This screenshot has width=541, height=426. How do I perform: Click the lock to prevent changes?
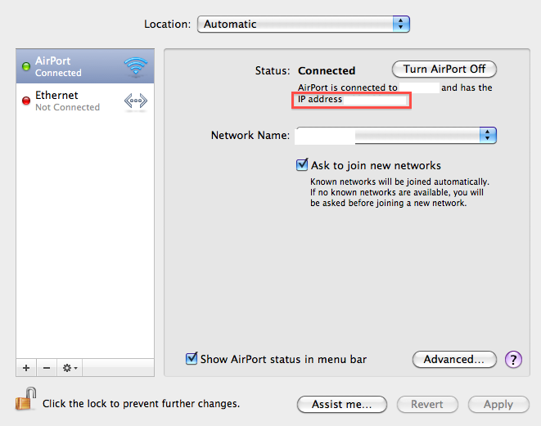pos(26,399)
